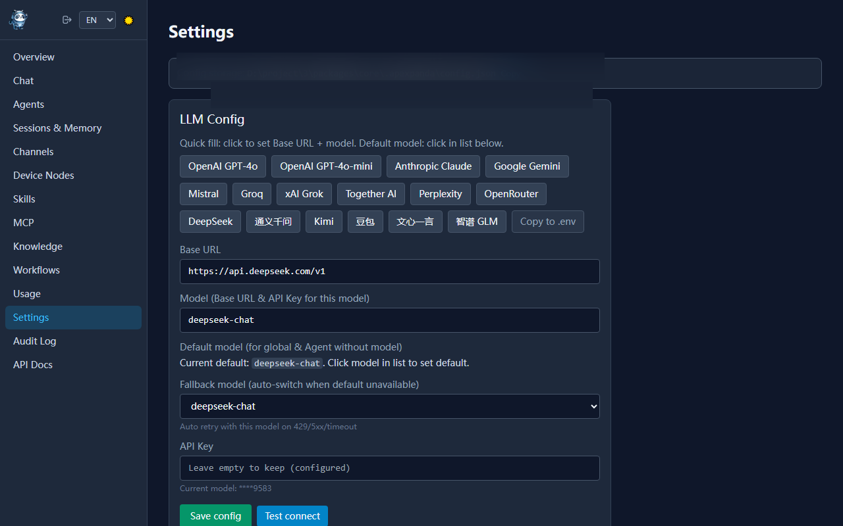Click into the Model input field
The width and height of the screenshot is (843, 526).
point(390,320)
